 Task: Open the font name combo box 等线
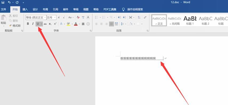(x=36, y=17)
